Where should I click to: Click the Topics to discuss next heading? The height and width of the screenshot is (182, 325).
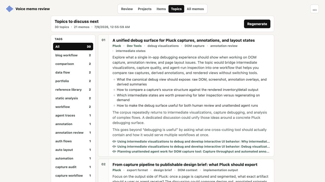[77, 21]
